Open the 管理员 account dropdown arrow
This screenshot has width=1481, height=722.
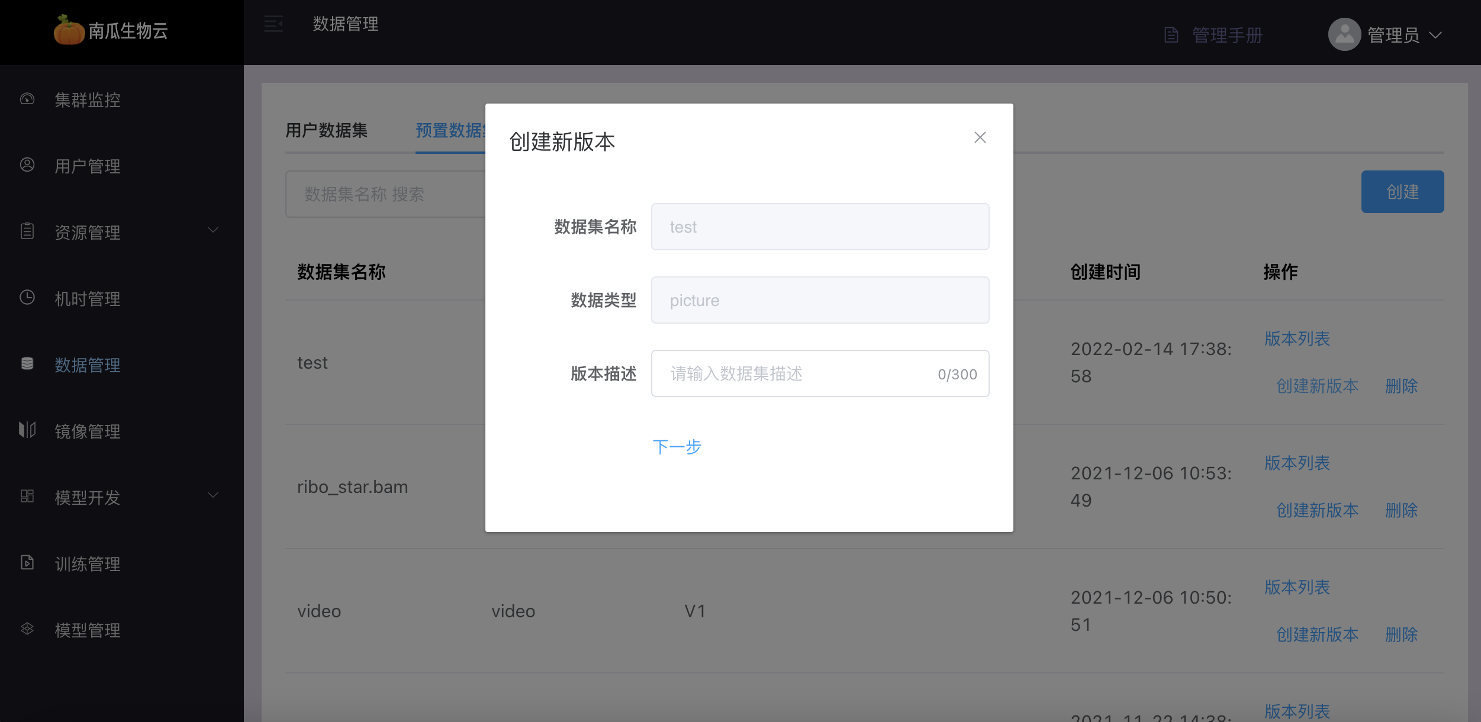tap(1435, 35)
